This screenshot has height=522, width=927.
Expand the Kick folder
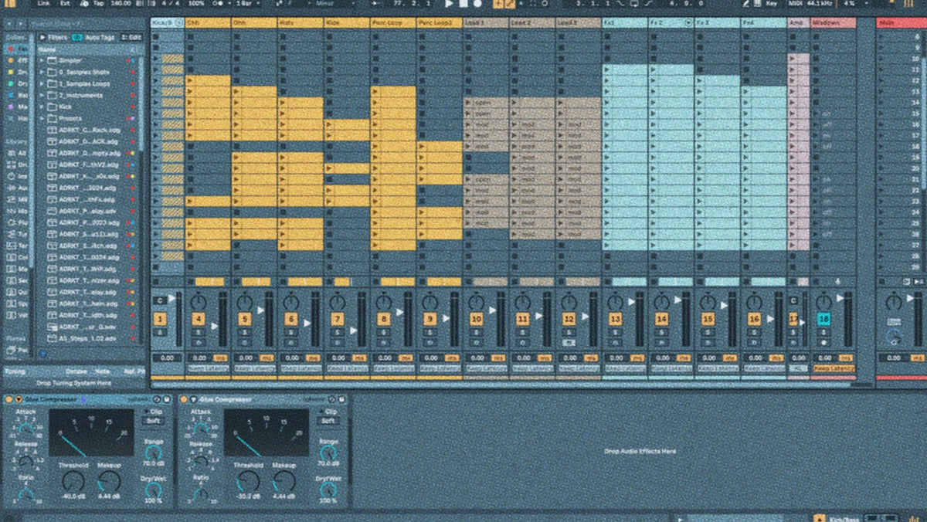[42, 107]
